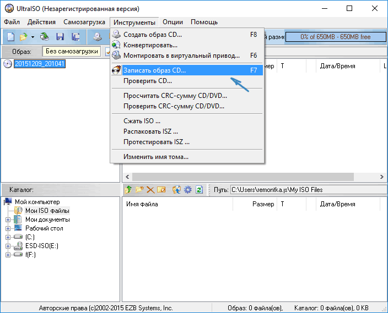This screenshot has width=388, height=313.
Task: Choose Просчитать CRC-сумму CD/DVD... entry
Action: click(x=187, y=96)
